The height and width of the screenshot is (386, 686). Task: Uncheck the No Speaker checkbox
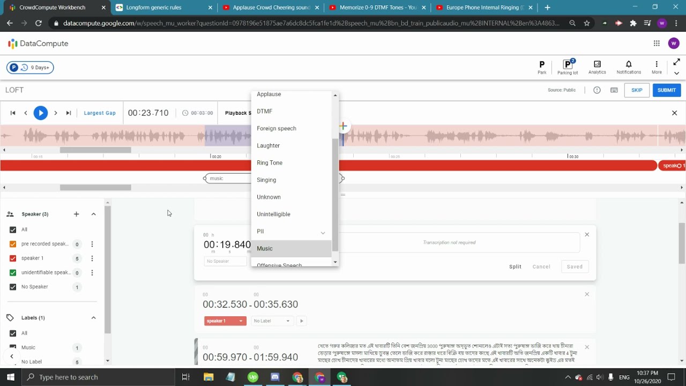(13, 287)
